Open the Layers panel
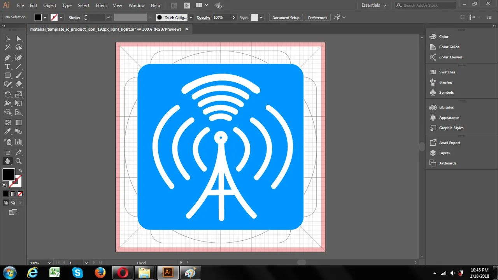The image size is (498, 280). tap(444, 153)
